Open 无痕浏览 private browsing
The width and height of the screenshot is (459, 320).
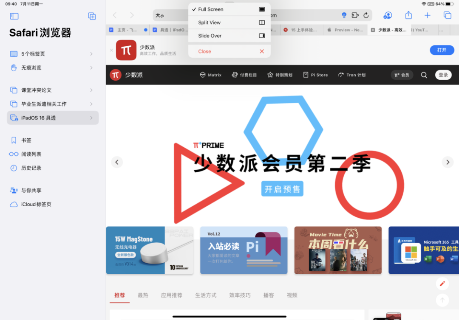pos(53,68)
